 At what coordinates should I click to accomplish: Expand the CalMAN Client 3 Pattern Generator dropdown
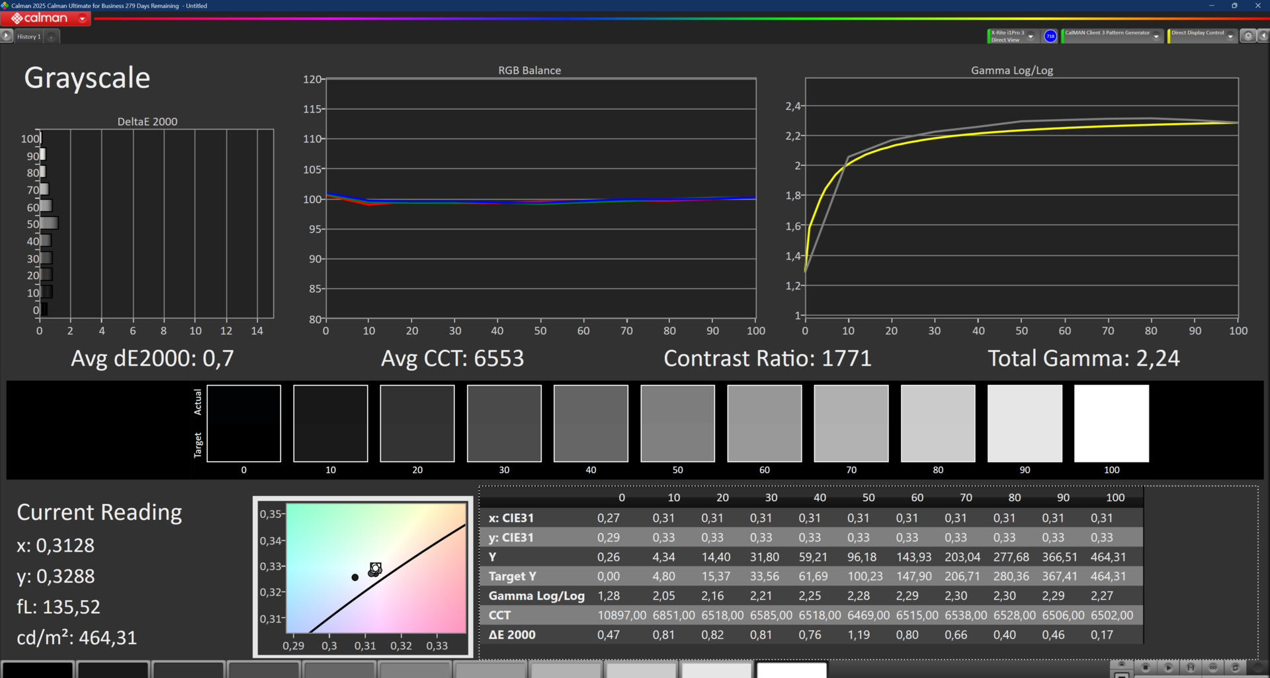click(x=1156, y=36)
